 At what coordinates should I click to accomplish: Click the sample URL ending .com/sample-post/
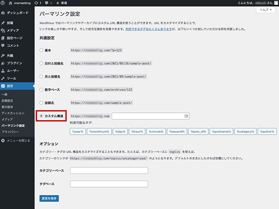(x=102, y=103)
